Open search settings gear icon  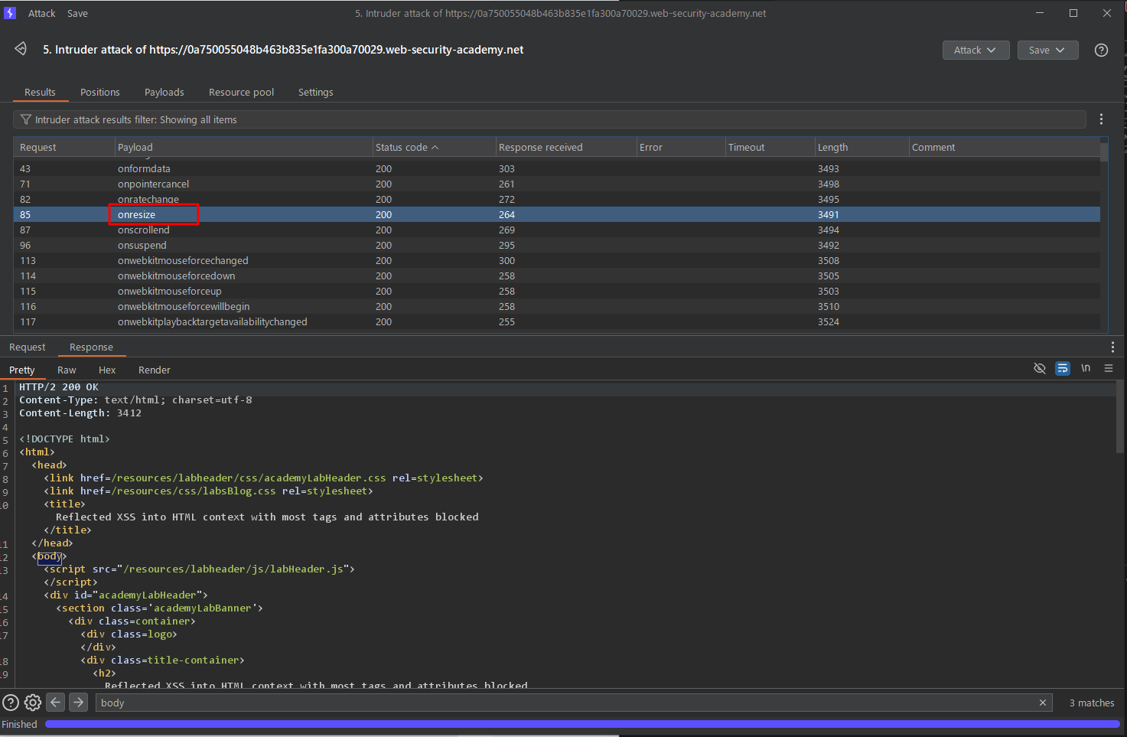[33, 703]
